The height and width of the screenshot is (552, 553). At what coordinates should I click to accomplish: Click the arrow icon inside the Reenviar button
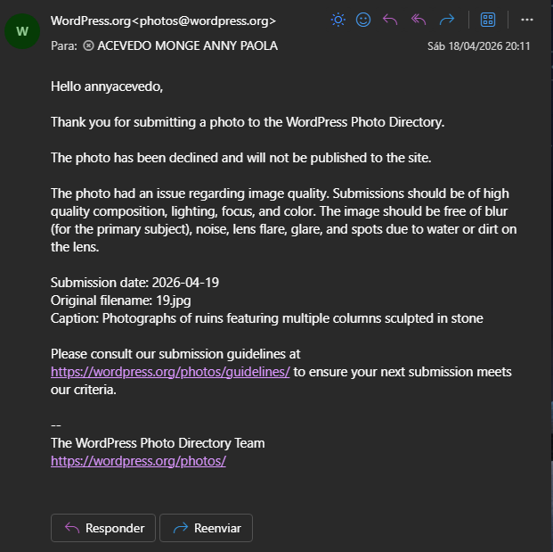pyautogui.click(x=181, y=528)
